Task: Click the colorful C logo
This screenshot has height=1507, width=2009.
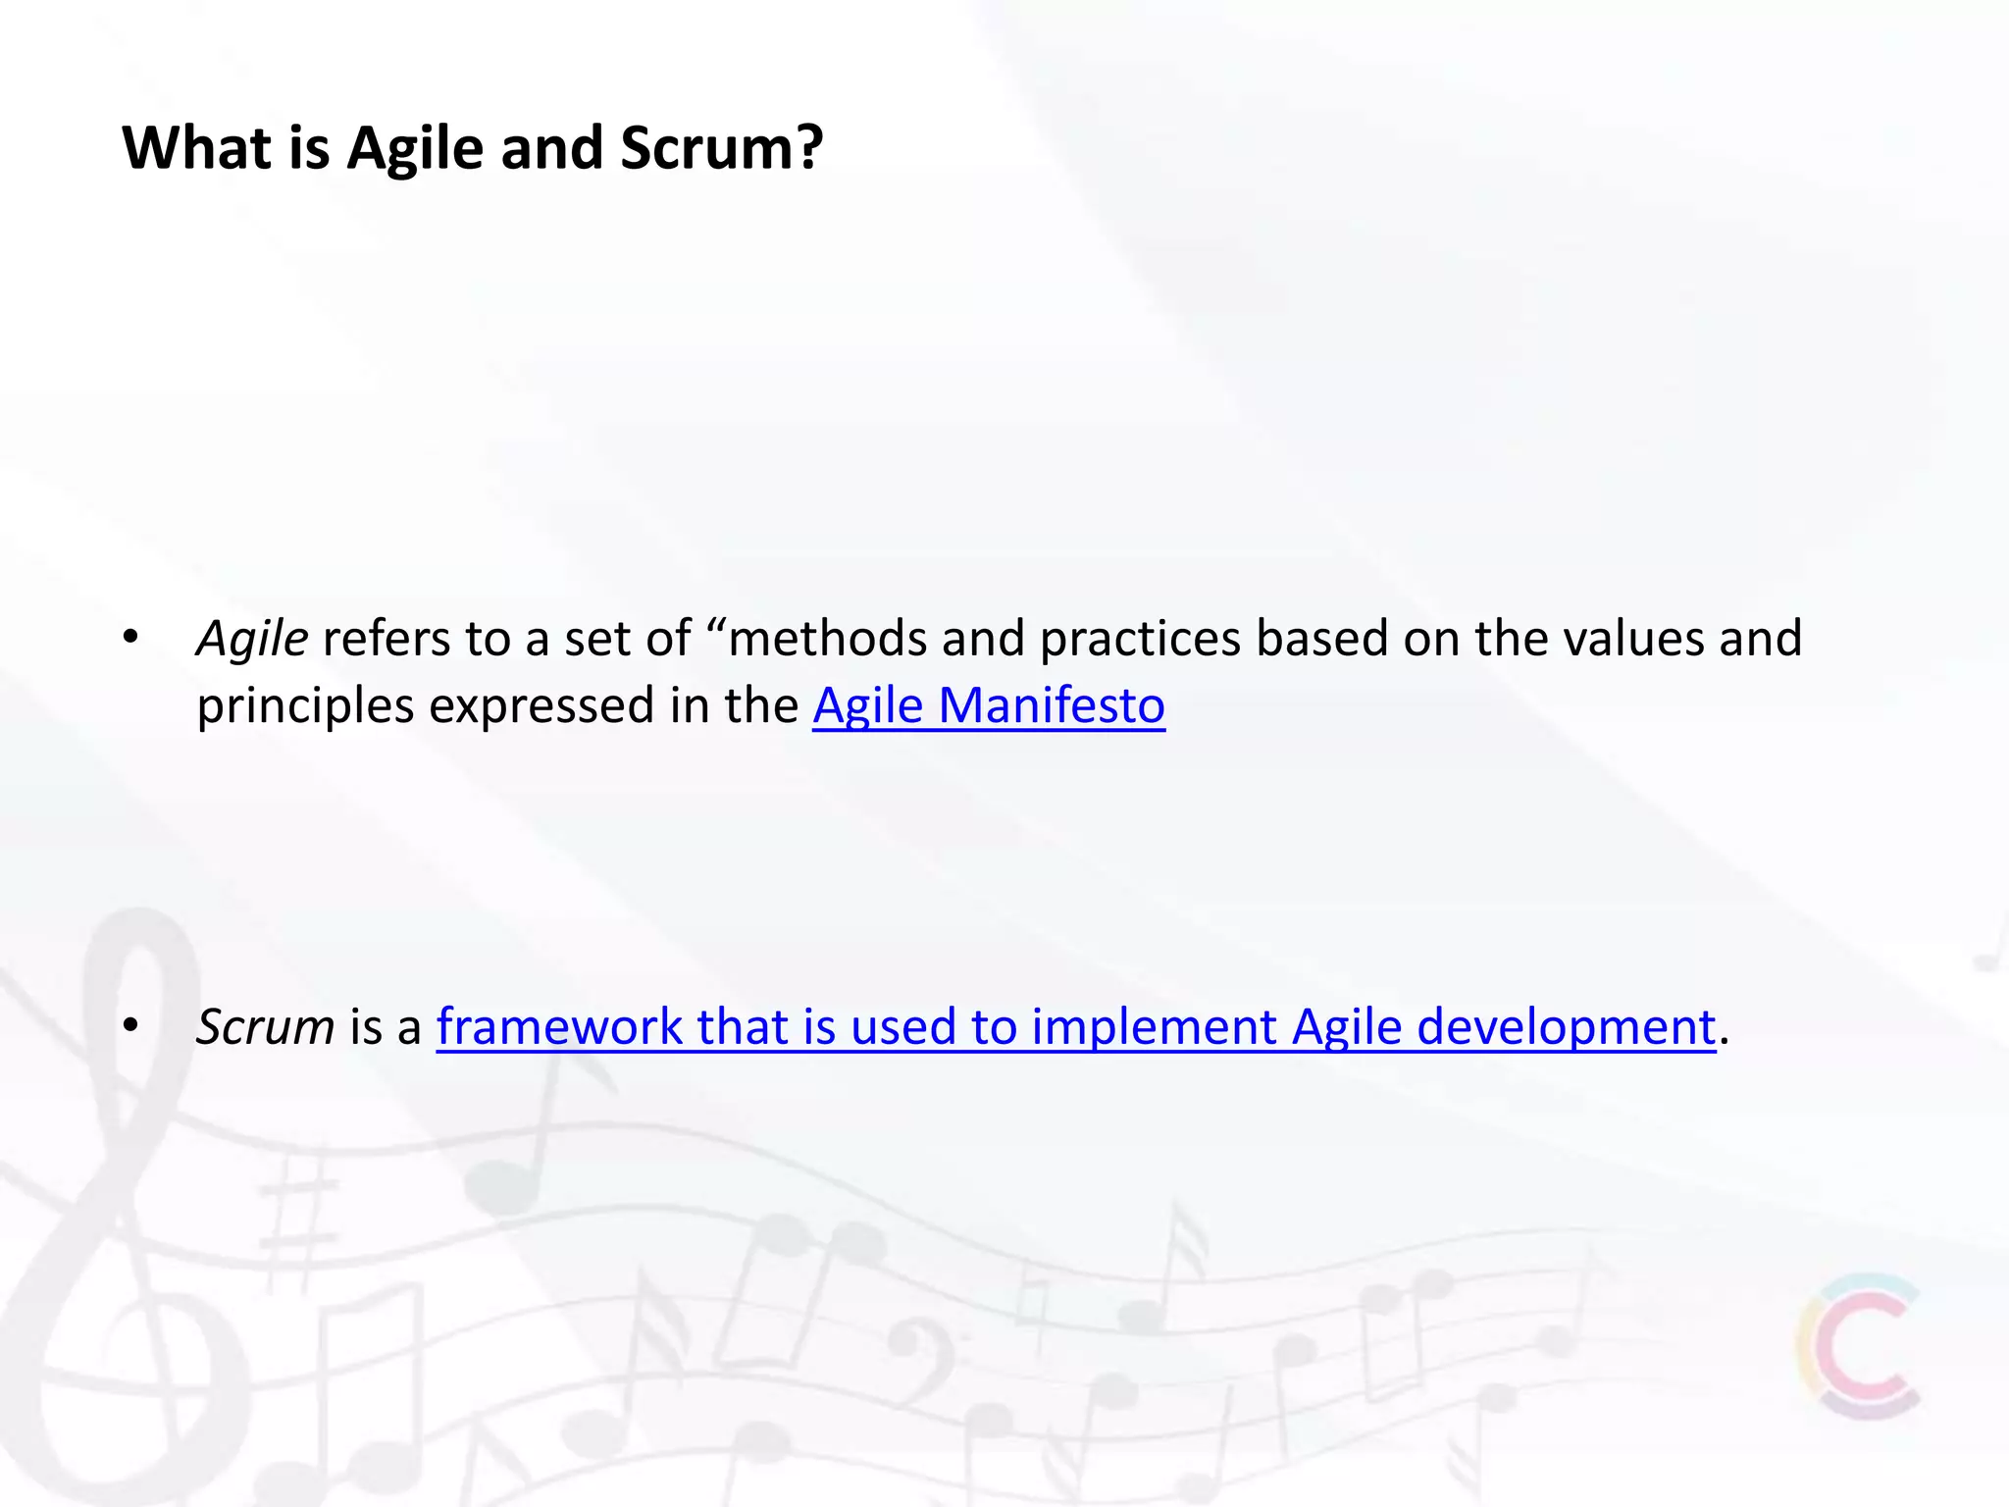Action: [1859, 1346]
